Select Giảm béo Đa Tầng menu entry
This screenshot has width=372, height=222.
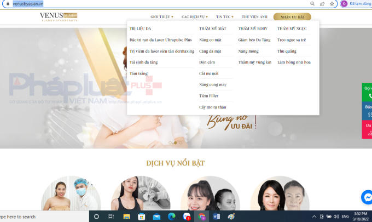coord(254,39)
